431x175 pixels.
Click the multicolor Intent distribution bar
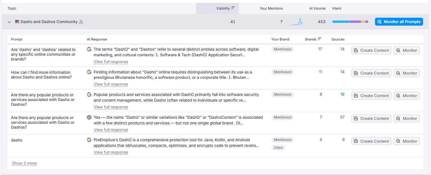coord(350,22)
